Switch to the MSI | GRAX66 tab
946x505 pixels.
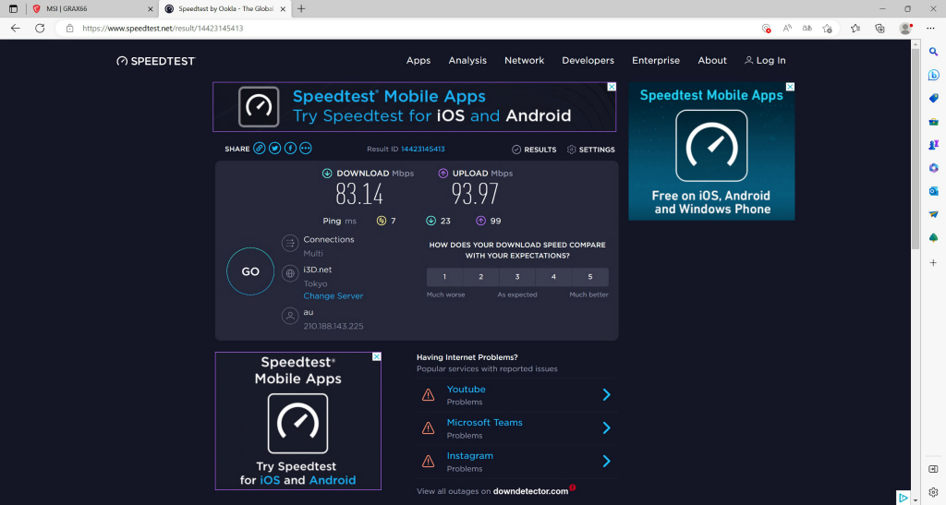point(91,9)
